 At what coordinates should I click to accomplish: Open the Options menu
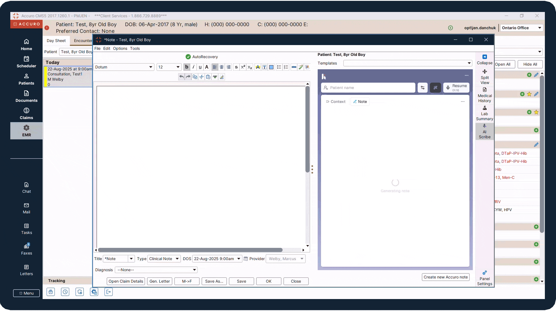(x=120, y=48)
